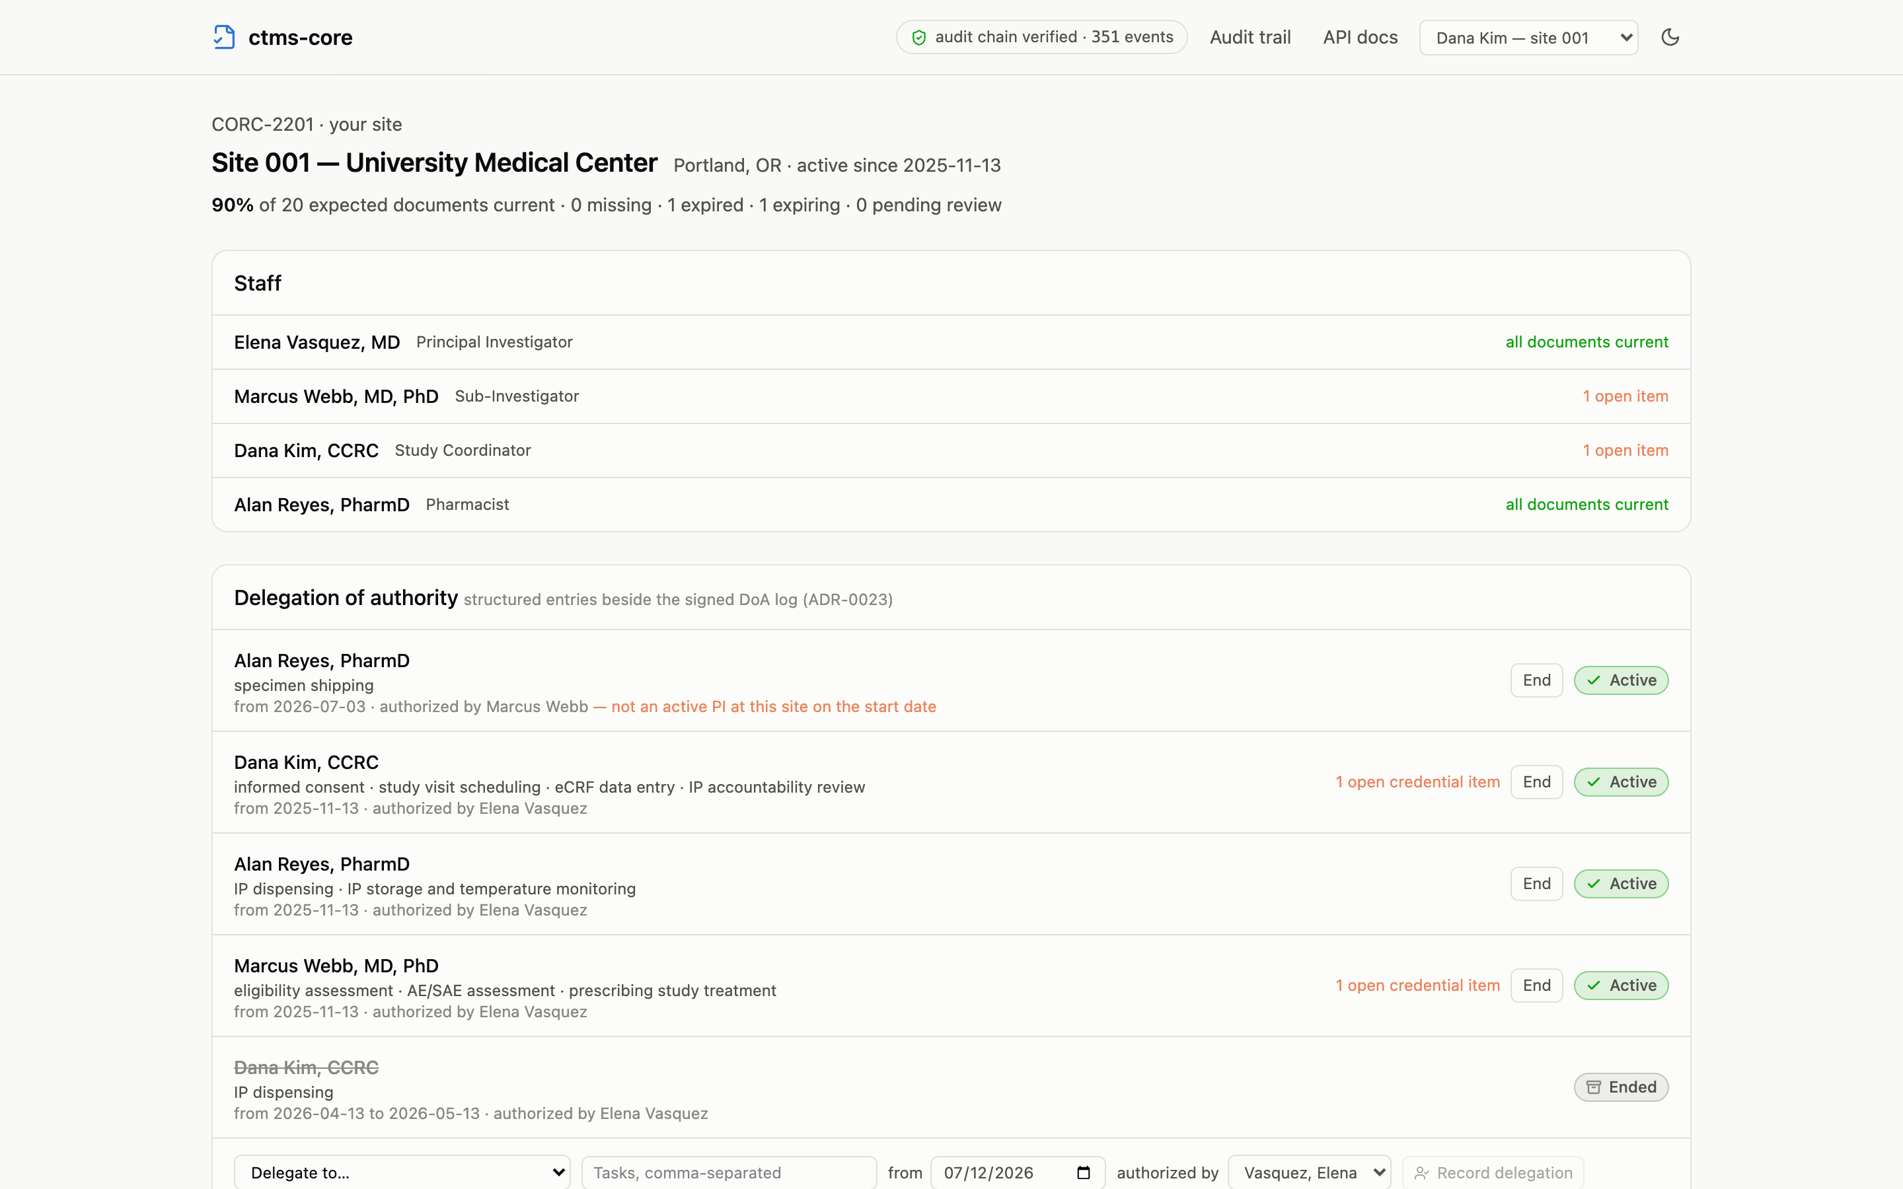Screen dimensions: 1903x1189
Task: Click the audit chain verified · 351 events pill
Action: click(1041, 37)
